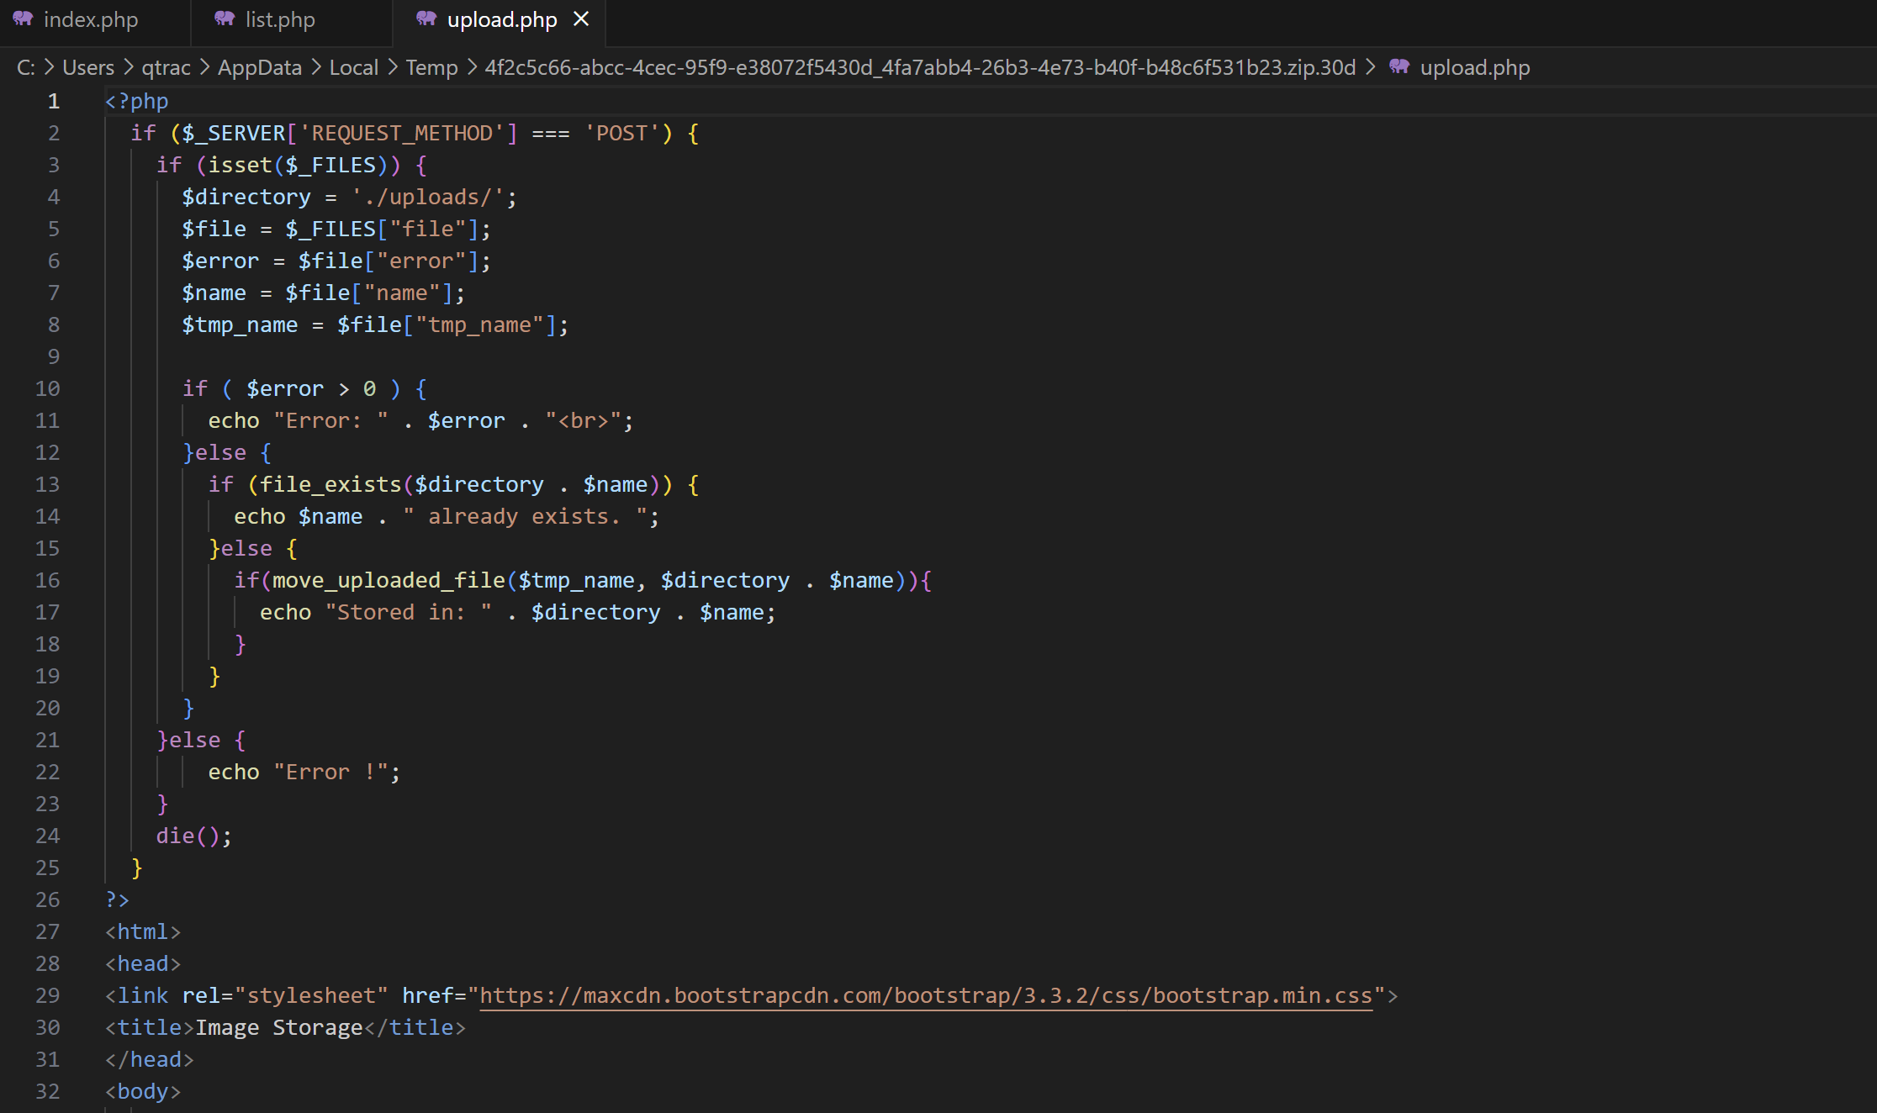Image resolution: width=1877 pixels, height=1113 pixels.
Task: Click line number 10 in the gutter
Action: click(48, 389)
